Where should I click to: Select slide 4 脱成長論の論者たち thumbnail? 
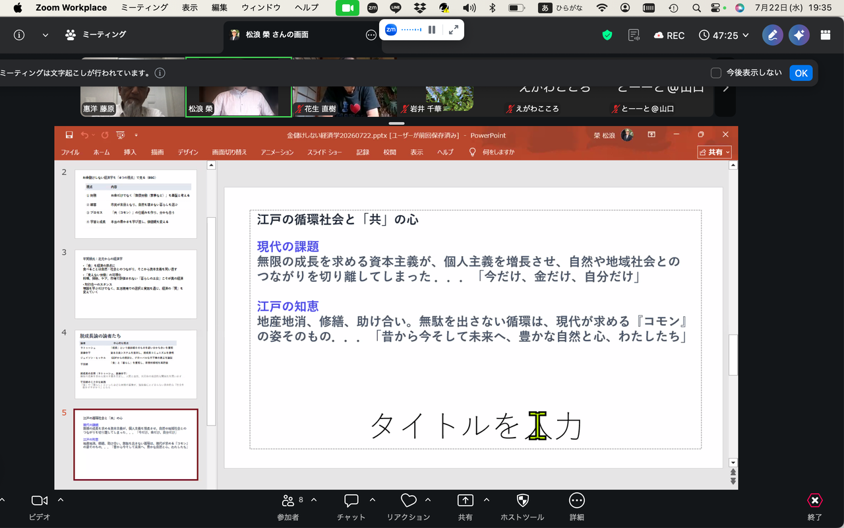pos(136,364)
